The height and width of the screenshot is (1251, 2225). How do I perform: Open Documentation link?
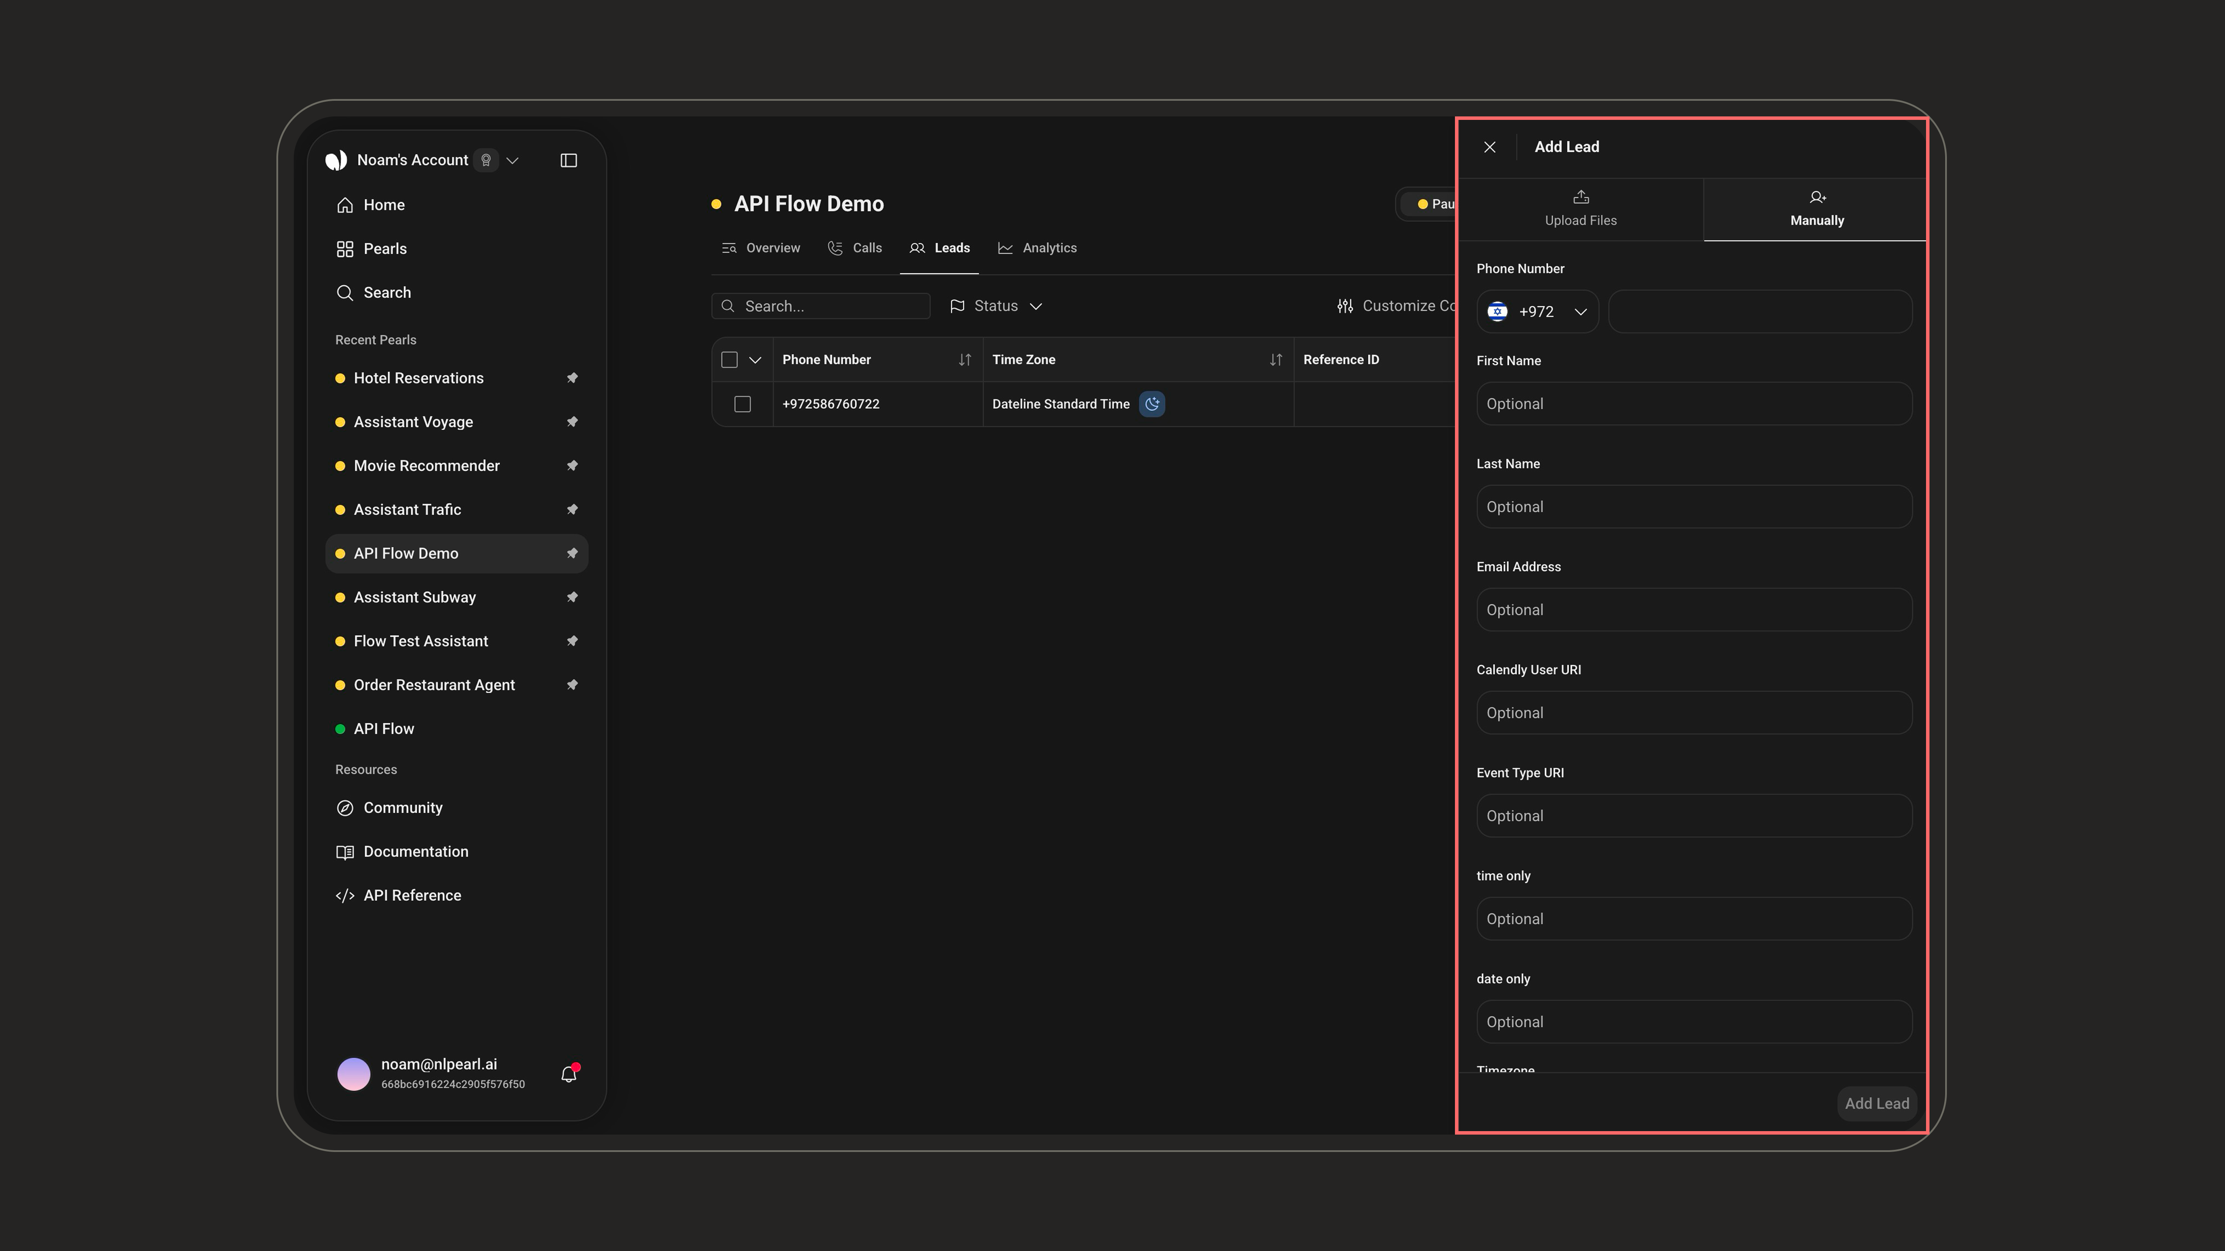456,851
